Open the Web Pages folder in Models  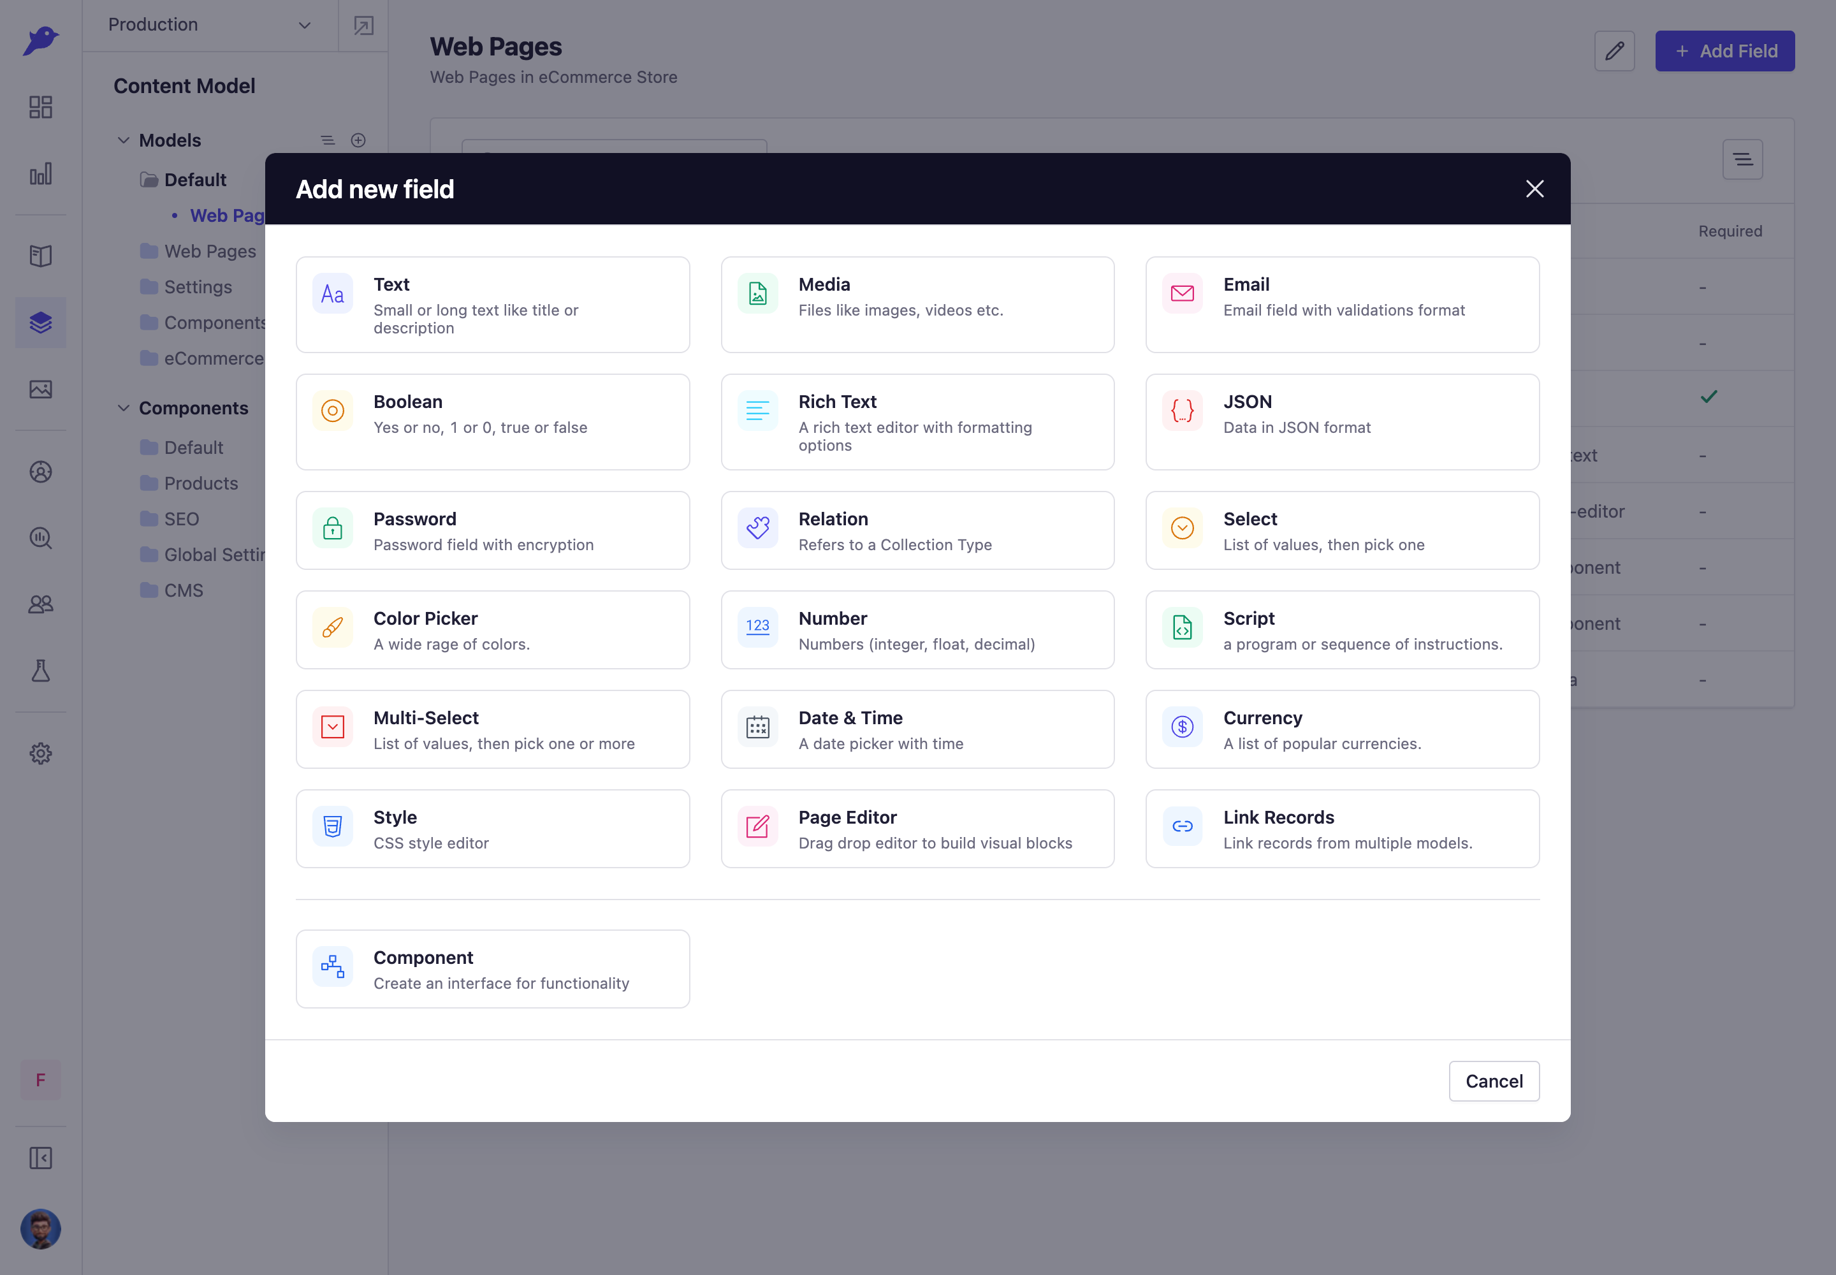click(198, 251)
